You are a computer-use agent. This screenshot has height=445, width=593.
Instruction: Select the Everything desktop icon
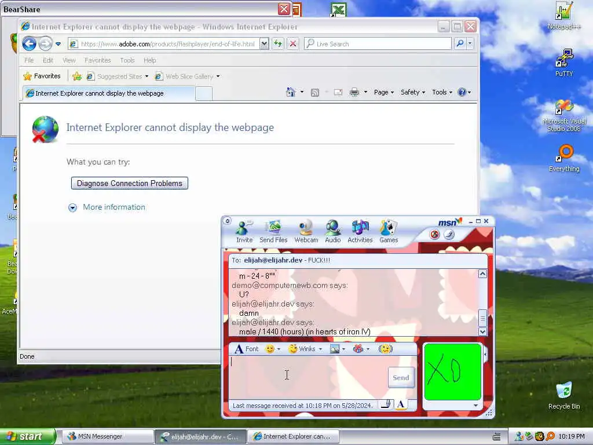coord(564,158)
